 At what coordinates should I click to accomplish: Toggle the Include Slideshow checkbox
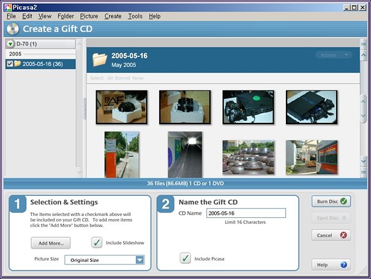click(x=97, y=243)
